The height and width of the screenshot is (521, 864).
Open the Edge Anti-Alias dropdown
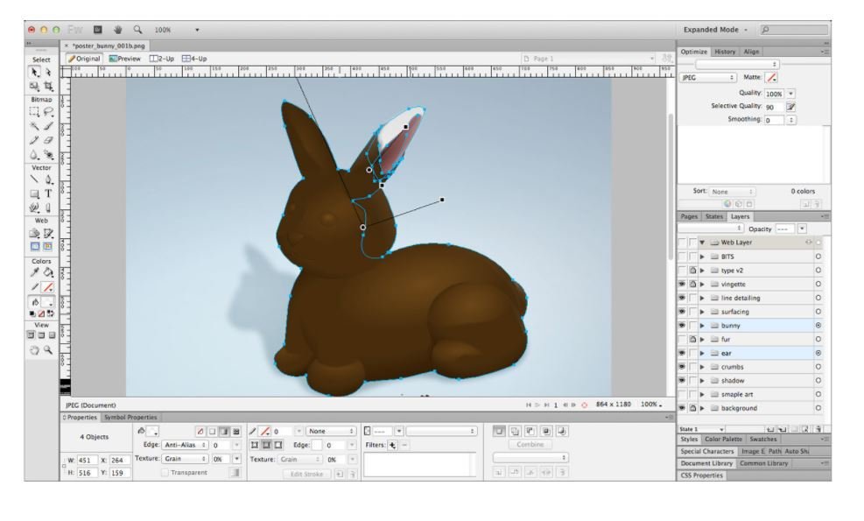pyautogui.click(x=184, y=445)
